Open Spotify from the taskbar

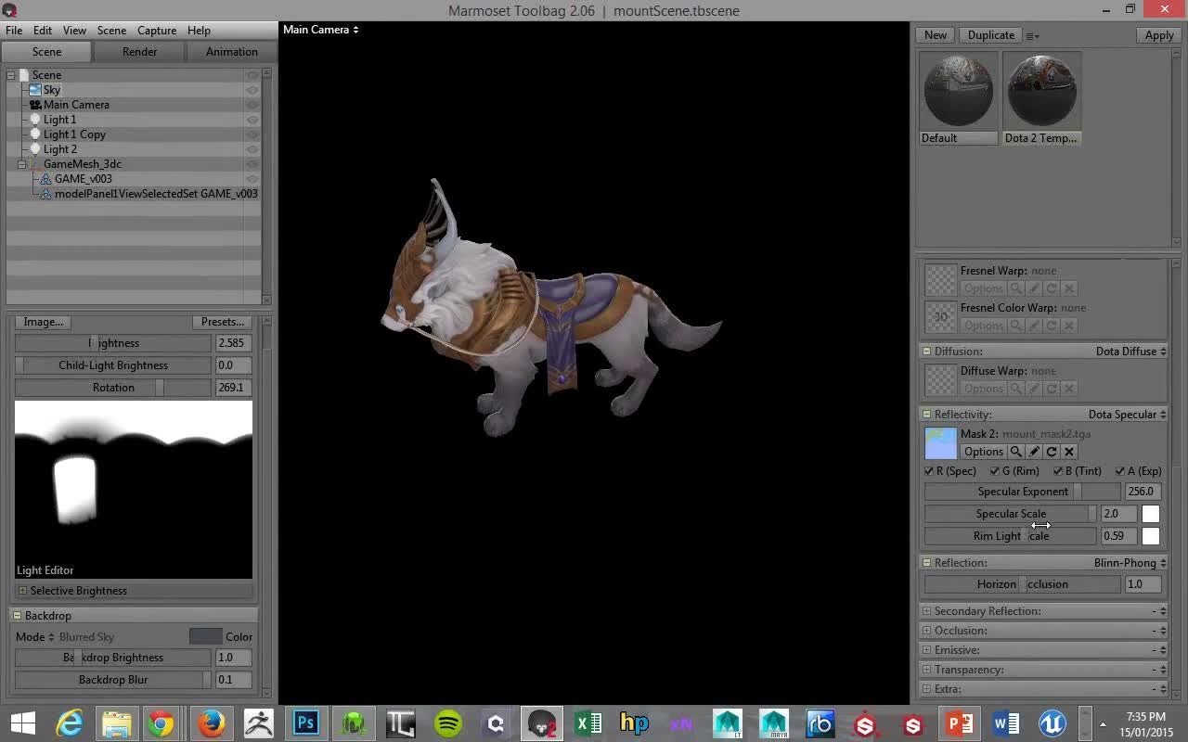(x=447, y=723)
